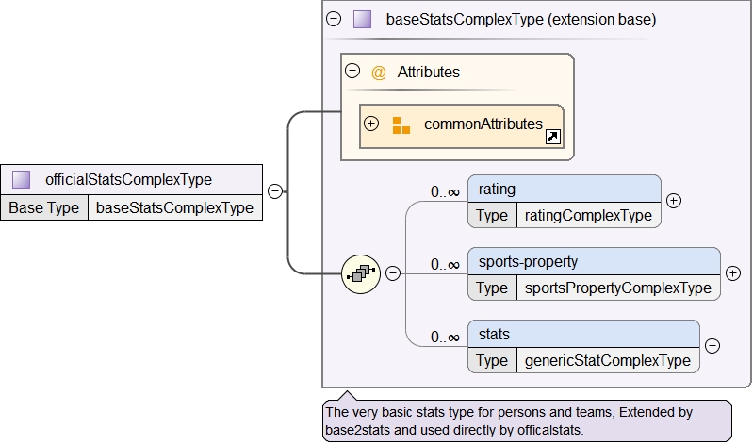
Task: Expand the rating element
Action: point(674,201)
